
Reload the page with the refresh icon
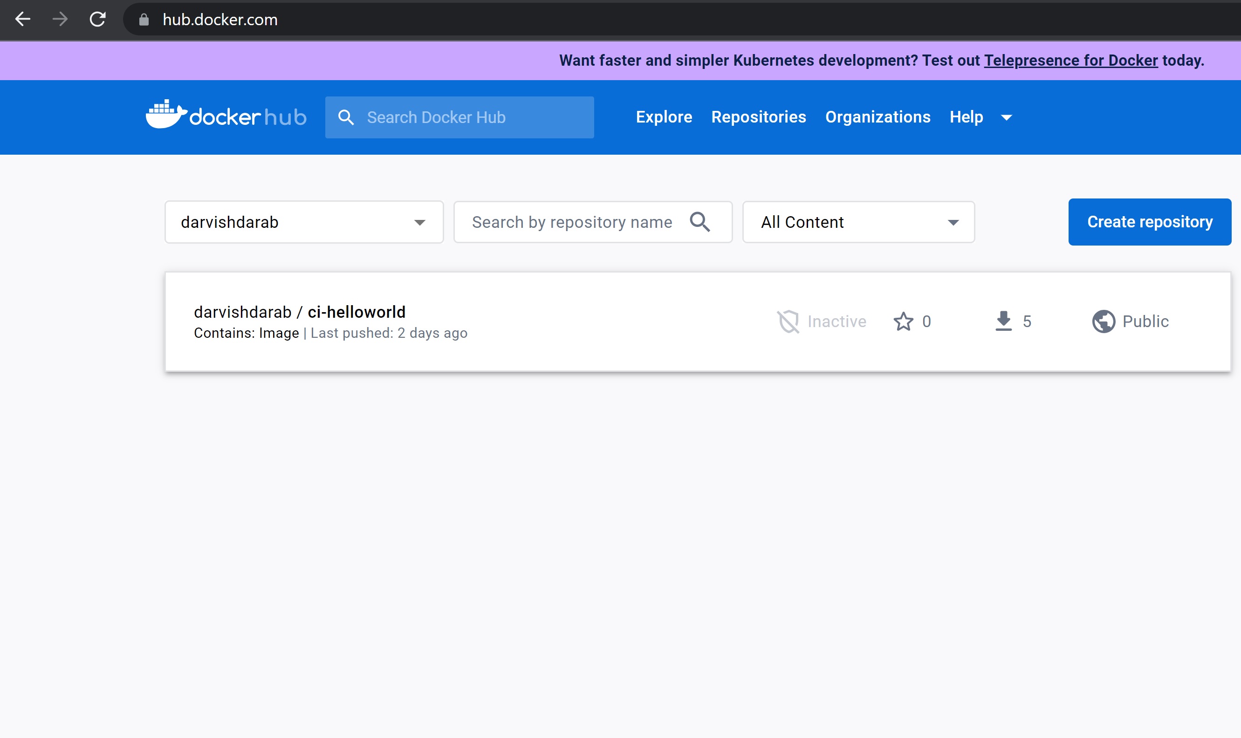(97, 20)
